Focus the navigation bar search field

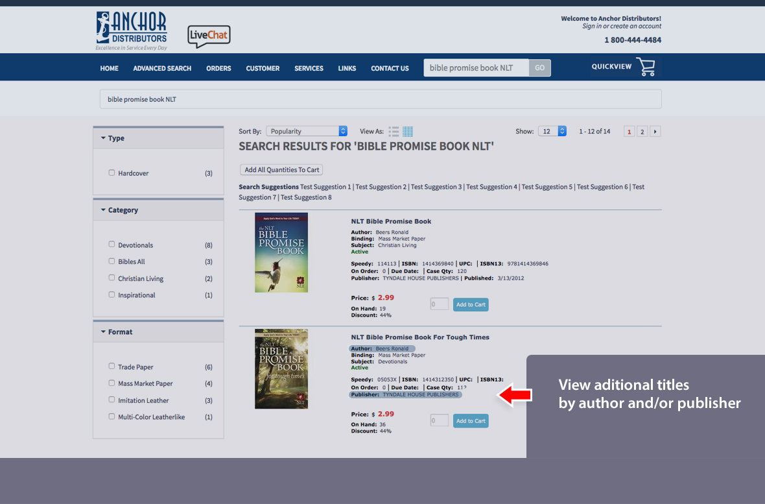[x=476, y=68]
